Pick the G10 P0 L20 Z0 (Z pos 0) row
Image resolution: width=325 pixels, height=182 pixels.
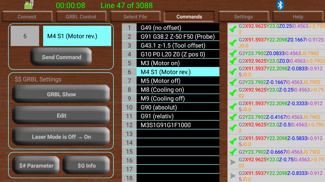click(171, 54)
